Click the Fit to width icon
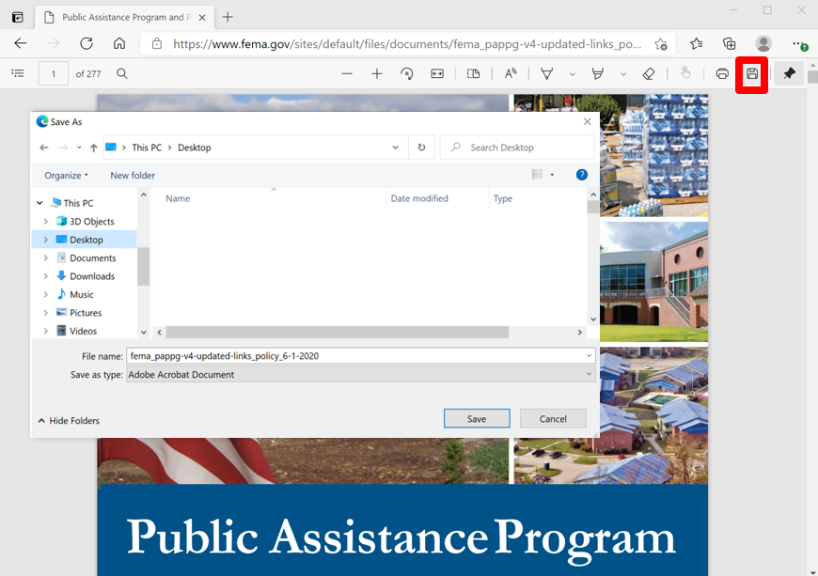 437,73
